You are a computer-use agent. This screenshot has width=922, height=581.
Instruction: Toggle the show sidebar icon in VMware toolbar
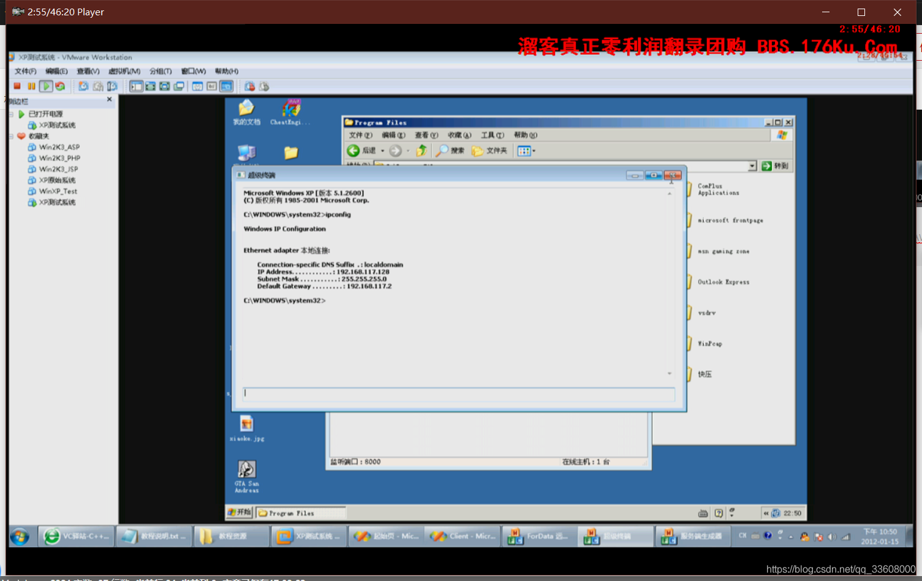pyautogui.click(x=136, y=86)
